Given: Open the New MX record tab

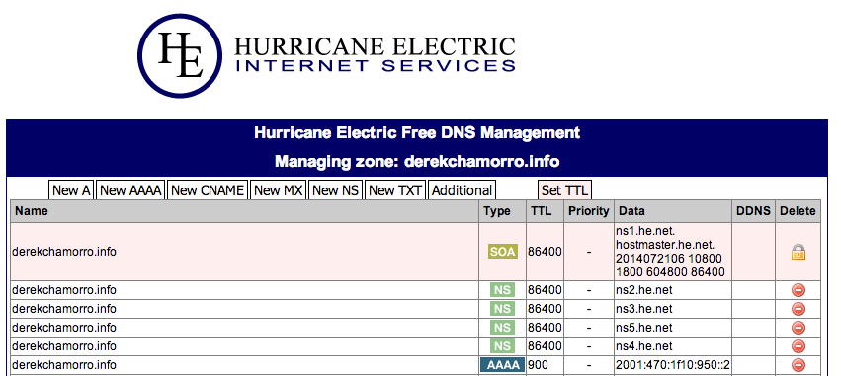Looking at the screenshot, I should [x=279, y=190].
